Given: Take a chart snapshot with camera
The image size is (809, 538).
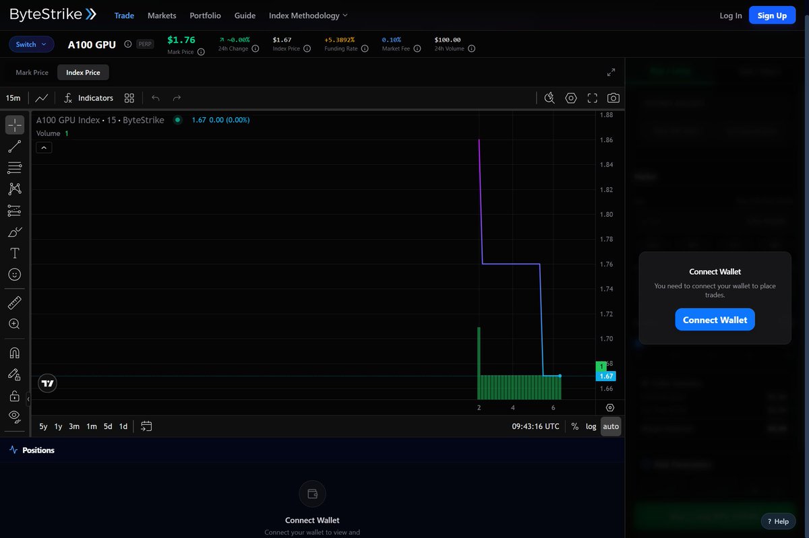Looking at the screenshot, I should [613, 98].
